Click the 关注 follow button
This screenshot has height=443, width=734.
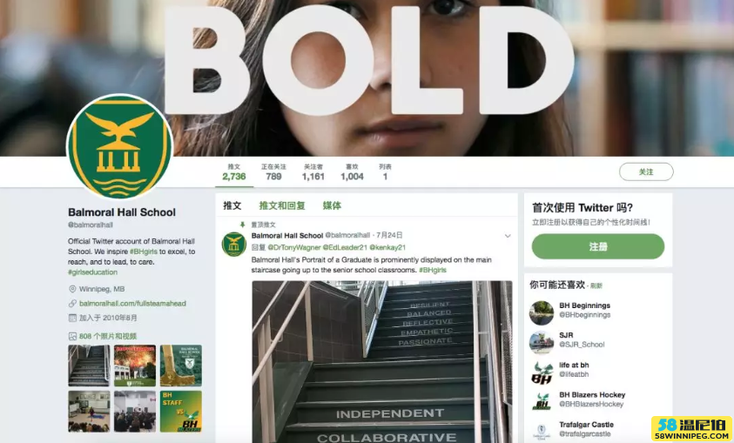click(646, 171)
